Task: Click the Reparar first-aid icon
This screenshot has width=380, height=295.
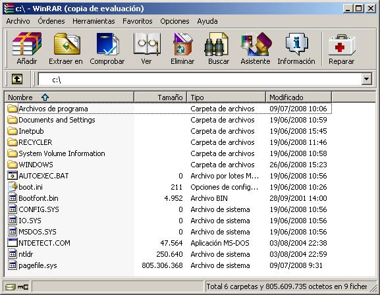Action: tap(341, 45)
